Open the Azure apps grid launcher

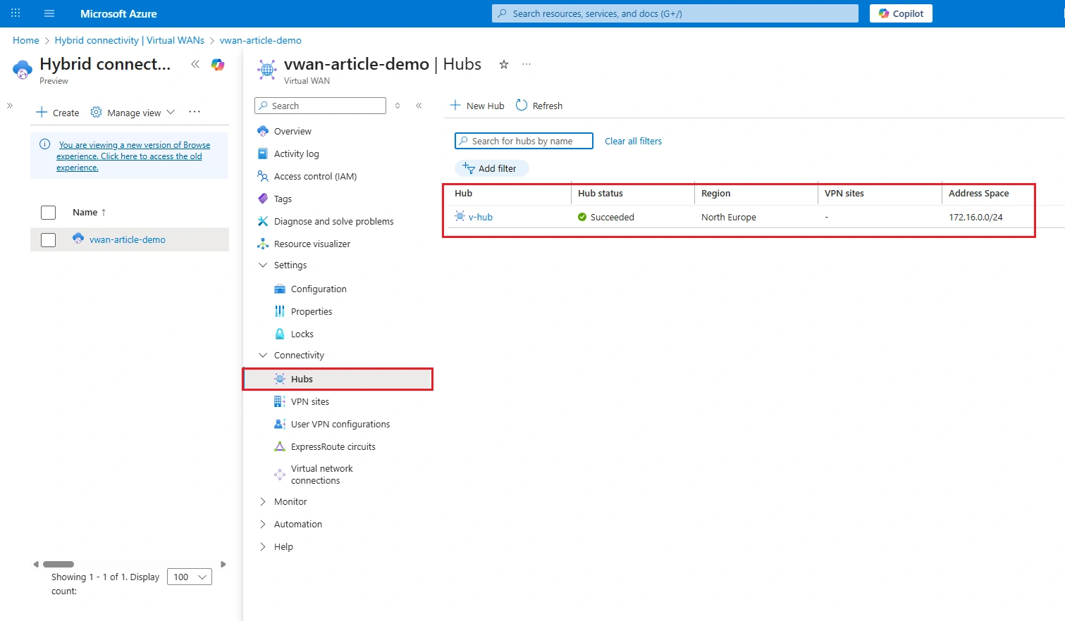click(16, 13)
